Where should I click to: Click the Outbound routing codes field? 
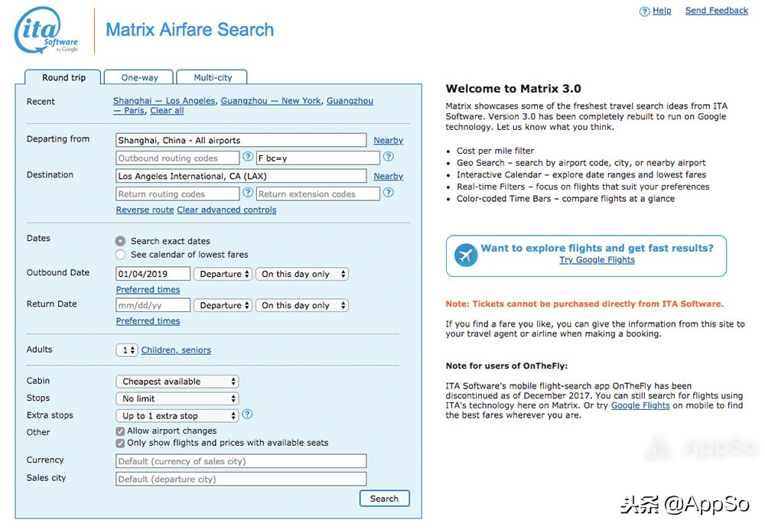tap(177, 158)
